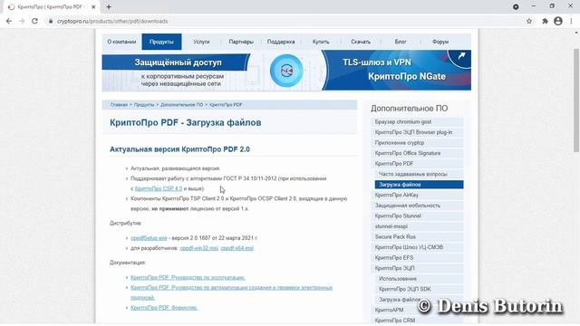
Task: Open the Купить menu item
Action: coord(321,42)
